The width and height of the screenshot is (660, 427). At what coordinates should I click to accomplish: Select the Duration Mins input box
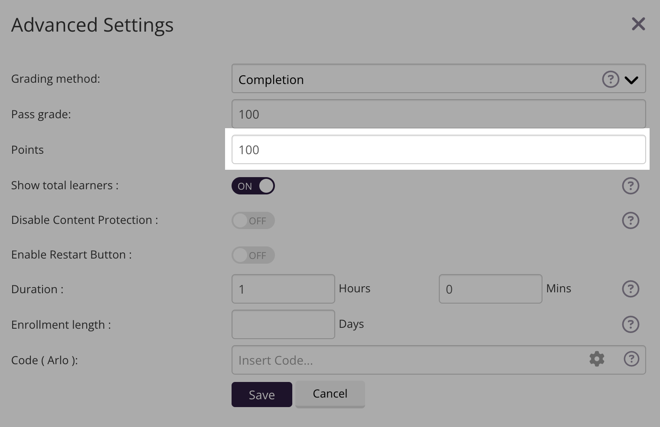[x=490, y=289]
